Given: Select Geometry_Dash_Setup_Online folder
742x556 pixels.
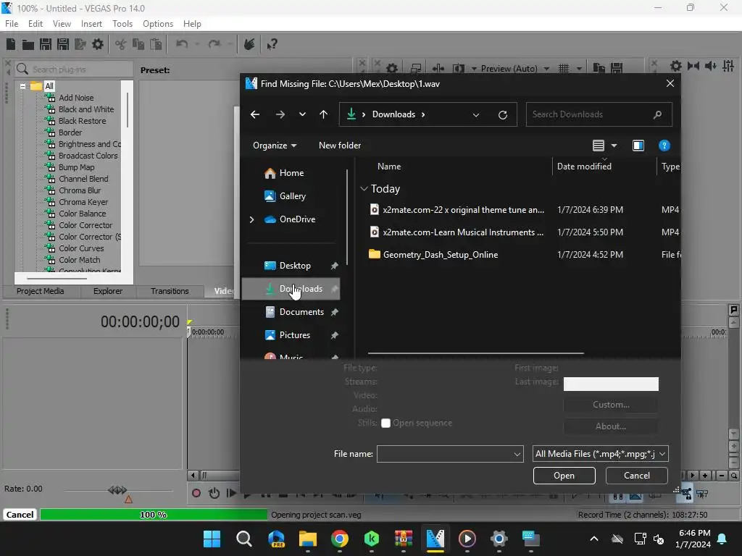Looking at the screenshot, I should [441, 255].
